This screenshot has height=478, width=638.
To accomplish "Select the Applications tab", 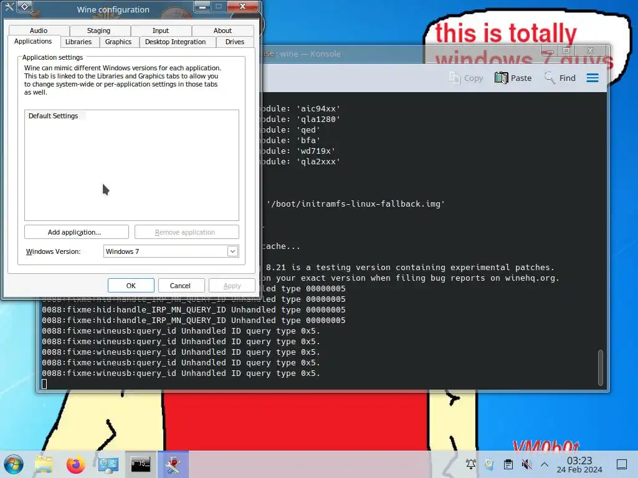I will pyautogui.click(x=33, y=42).
